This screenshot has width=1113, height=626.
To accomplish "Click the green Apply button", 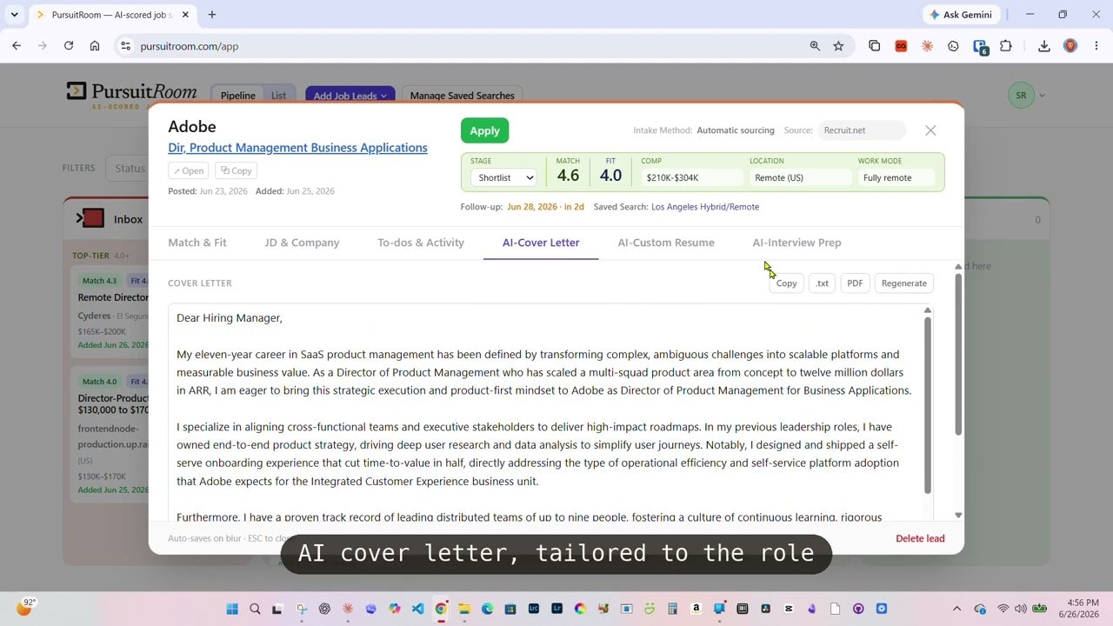I will [x=484, y=130].
